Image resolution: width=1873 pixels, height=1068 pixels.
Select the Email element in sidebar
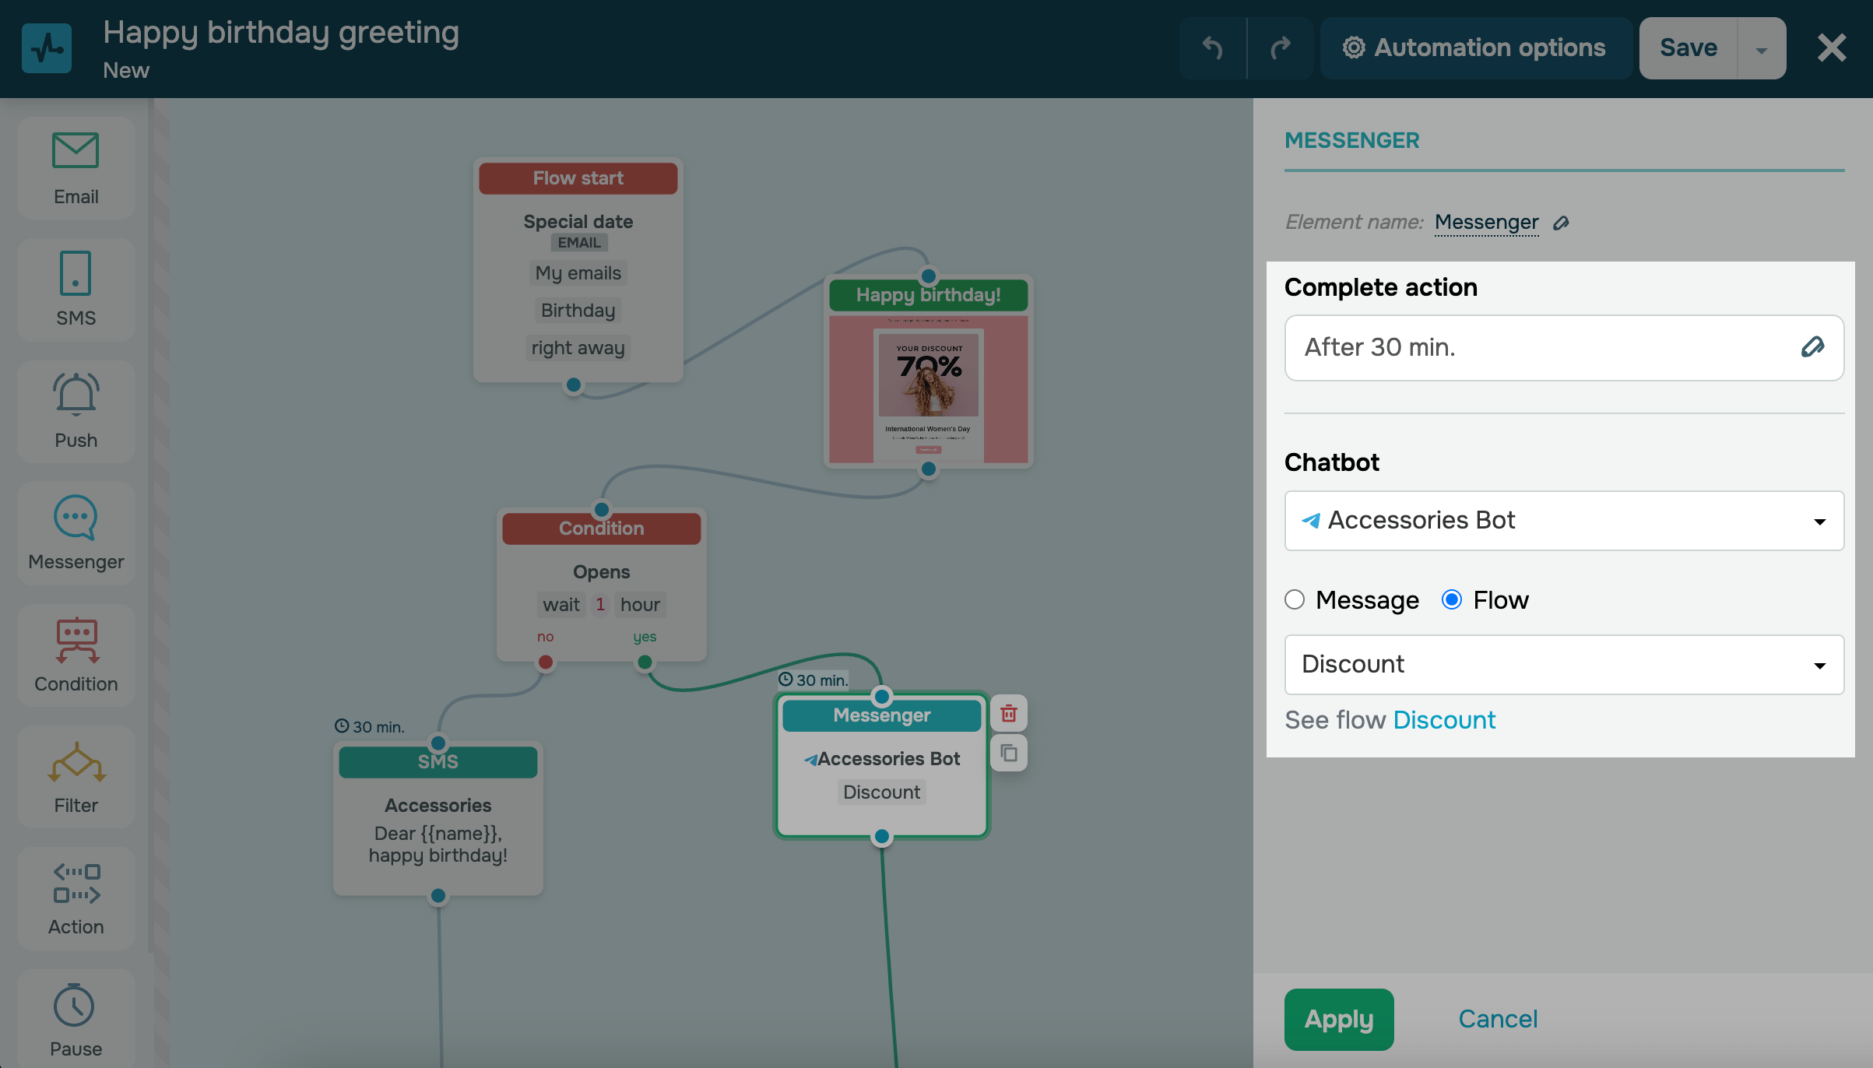pyautogui.click(x=76, y=168)
